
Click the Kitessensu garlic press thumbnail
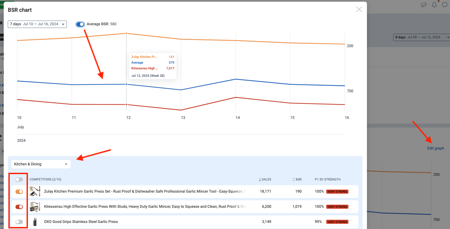(35, 206)
